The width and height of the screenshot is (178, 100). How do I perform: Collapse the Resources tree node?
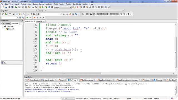3,27
